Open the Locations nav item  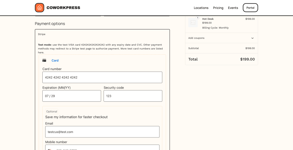tap(201, 8)
